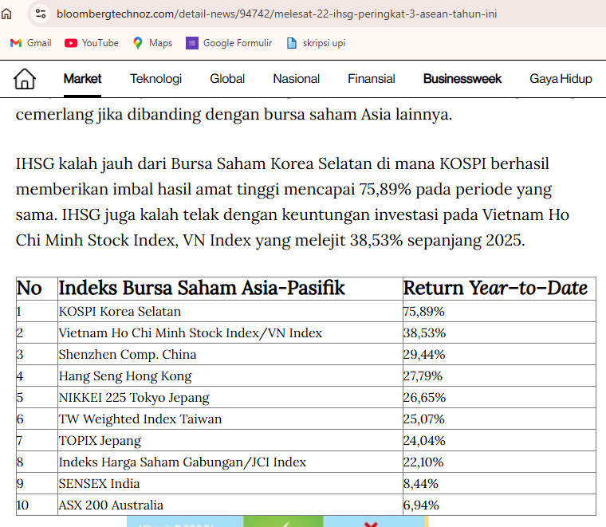Click the 8,44% return cell
This screenshot has width=606, height=527.
click(x=499, y=483)
